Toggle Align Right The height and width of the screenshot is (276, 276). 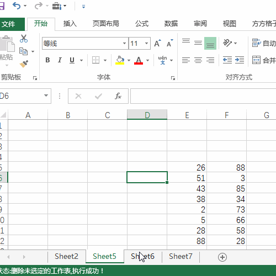coord(210,60)
